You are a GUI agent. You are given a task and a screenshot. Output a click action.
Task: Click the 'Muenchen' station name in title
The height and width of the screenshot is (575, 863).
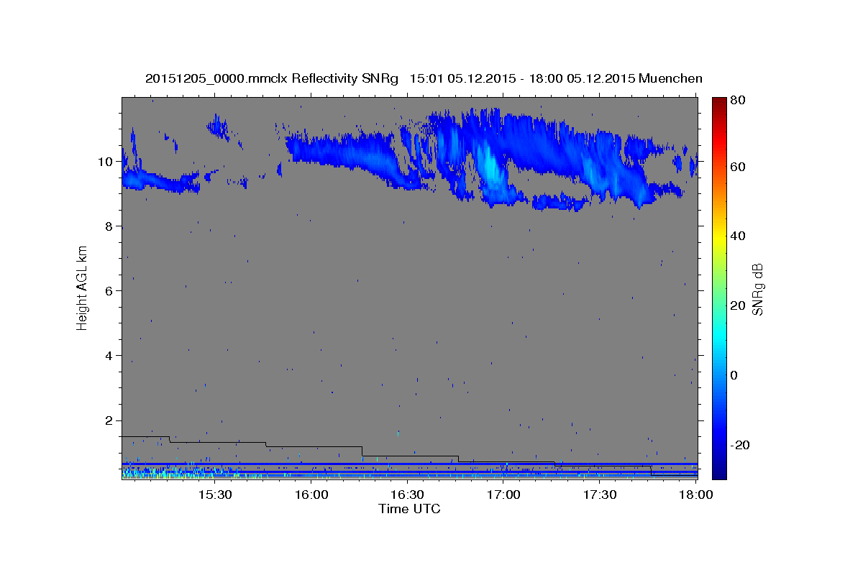coord(670,78)
